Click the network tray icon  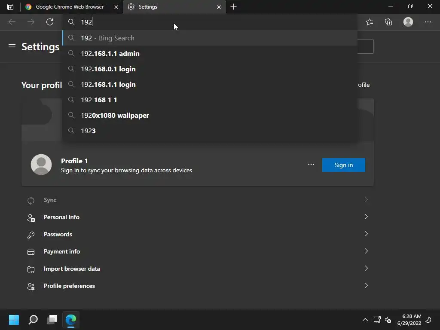377,320
